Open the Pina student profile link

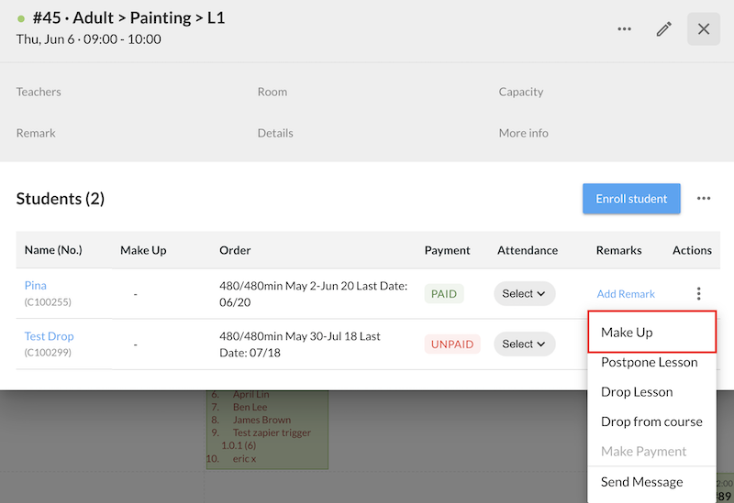35,286
